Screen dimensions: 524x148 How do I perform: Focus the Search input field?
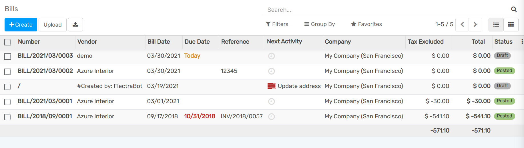coord(386,10)
